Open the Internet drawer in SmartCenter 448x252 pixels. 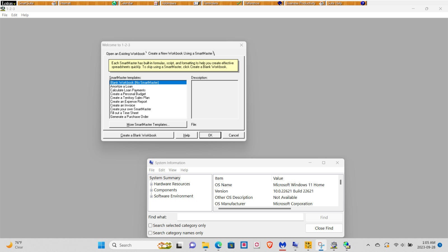point(88,3)
